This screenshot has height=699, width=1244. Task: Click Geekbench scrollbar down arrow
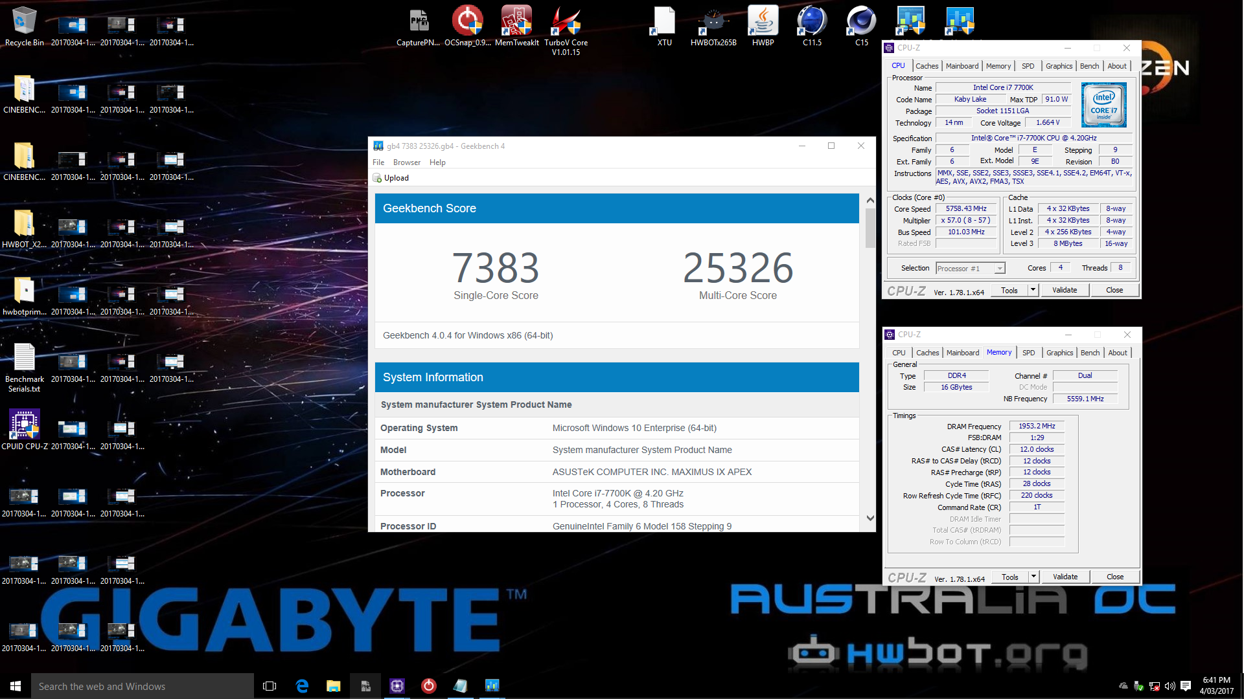870,518
